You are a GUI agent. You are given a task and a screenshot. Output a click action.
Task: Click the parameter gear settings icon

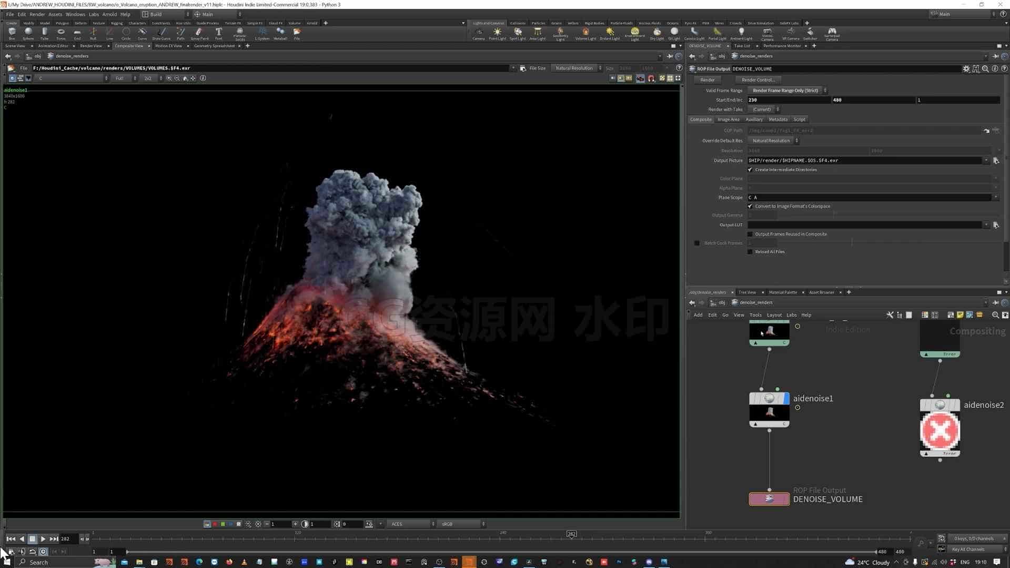pyautogui.click(x=966, y=69)
